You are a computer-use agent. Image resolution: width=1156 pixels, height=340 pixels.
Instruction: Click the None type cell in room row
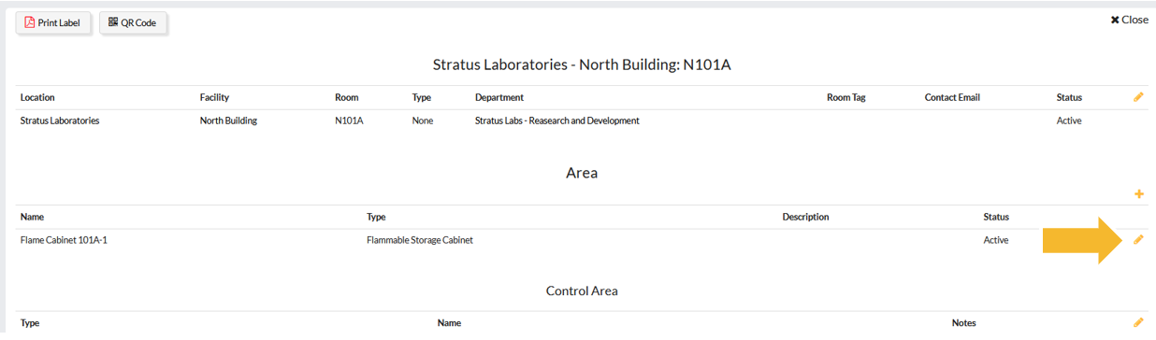423,120
